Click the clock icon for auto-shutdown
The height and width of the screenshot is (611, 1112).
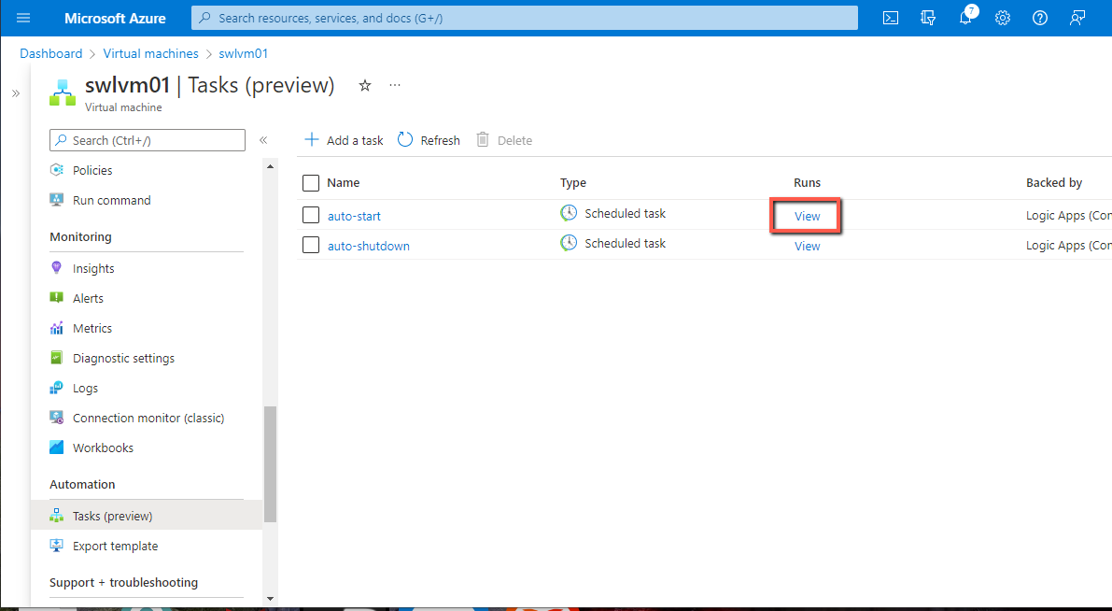(x=569, y=243)
